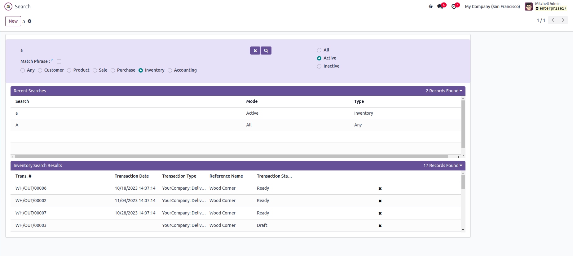This screenshot has height=256, width=573.
Task: Remove the WH/OUT/00003 row with X icon
Action: pyautogui.click(x=380, y=226)
